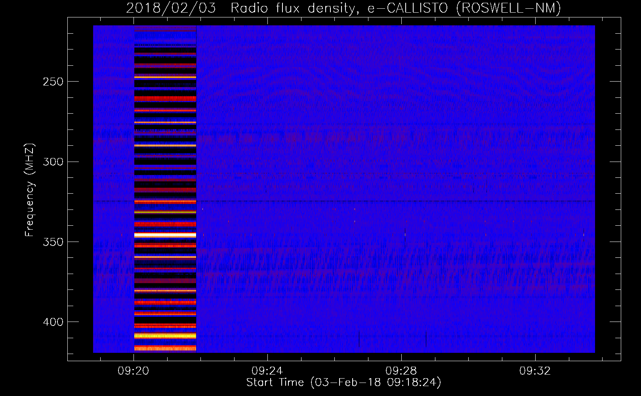
Task: Click the 09:32 time tick label
Action: 535,371
